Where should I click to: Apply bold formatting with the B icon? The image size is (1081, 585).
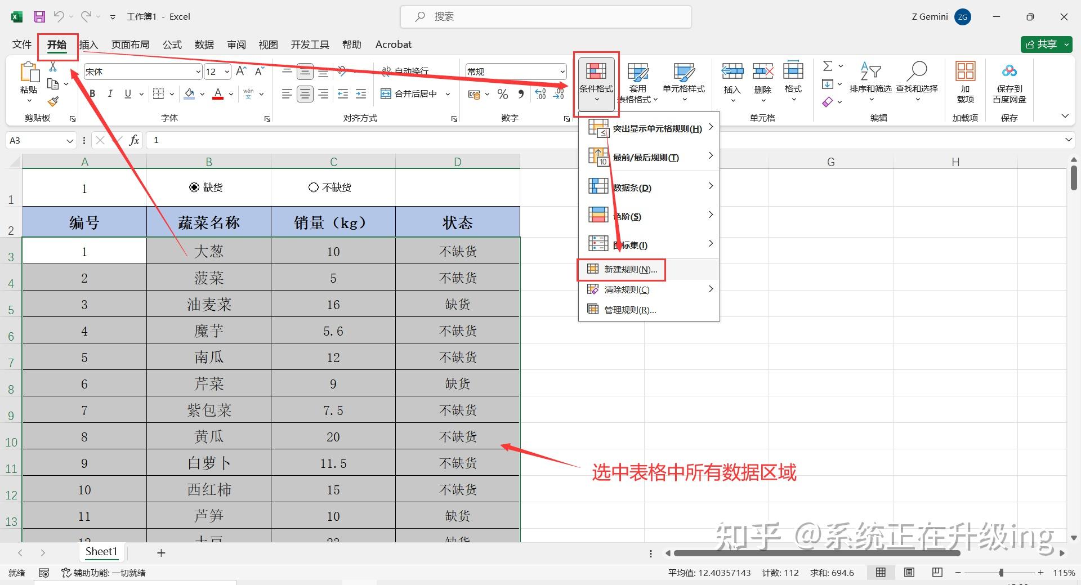pos(92,93)
